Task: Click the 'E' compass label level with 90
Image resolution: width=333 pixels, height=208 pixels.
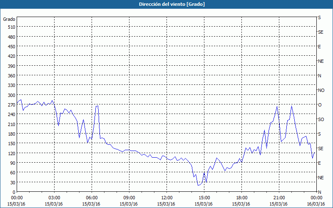Action: 319,163
